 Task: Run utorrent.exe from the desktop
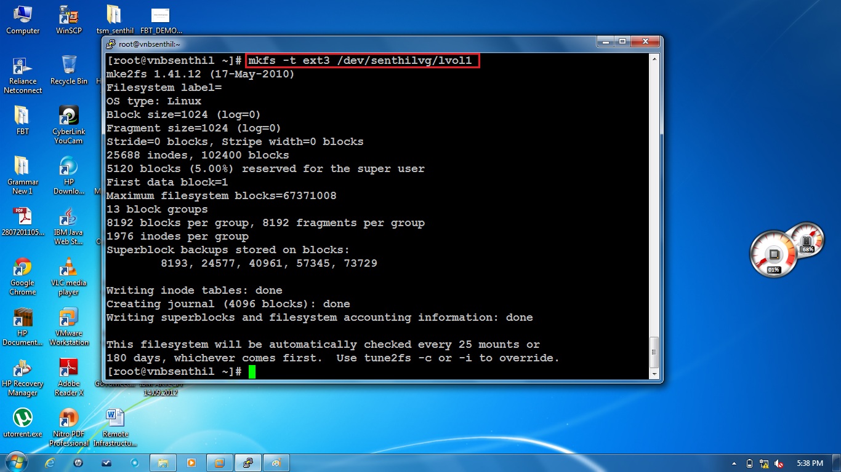point(22,418)
